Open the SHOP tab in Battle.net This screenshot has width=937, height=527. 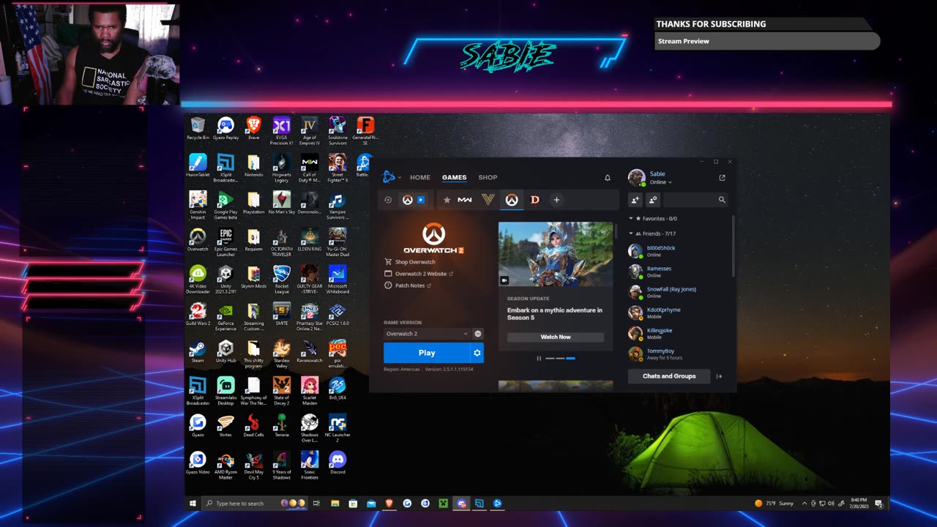click(x=488, y=177)
